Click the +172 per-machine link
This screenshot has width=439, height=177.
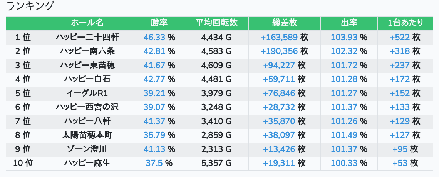click(x=400, y=79)
